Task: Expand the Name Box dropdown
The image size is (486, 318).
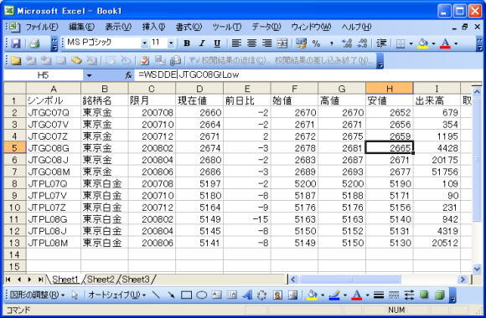Action: (x=90, y=75)
